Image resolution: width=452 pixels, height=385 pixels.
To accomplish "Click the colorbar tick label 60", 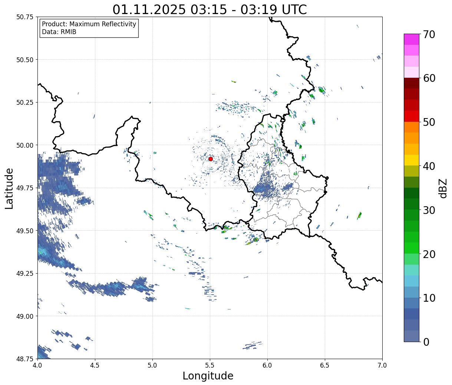I will (429, 78).
